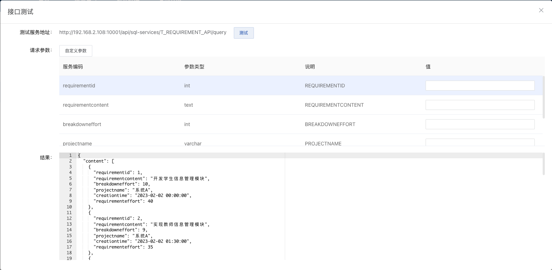
Task: Close the 接口测试 dialog
Action: [x=541, y=10]
